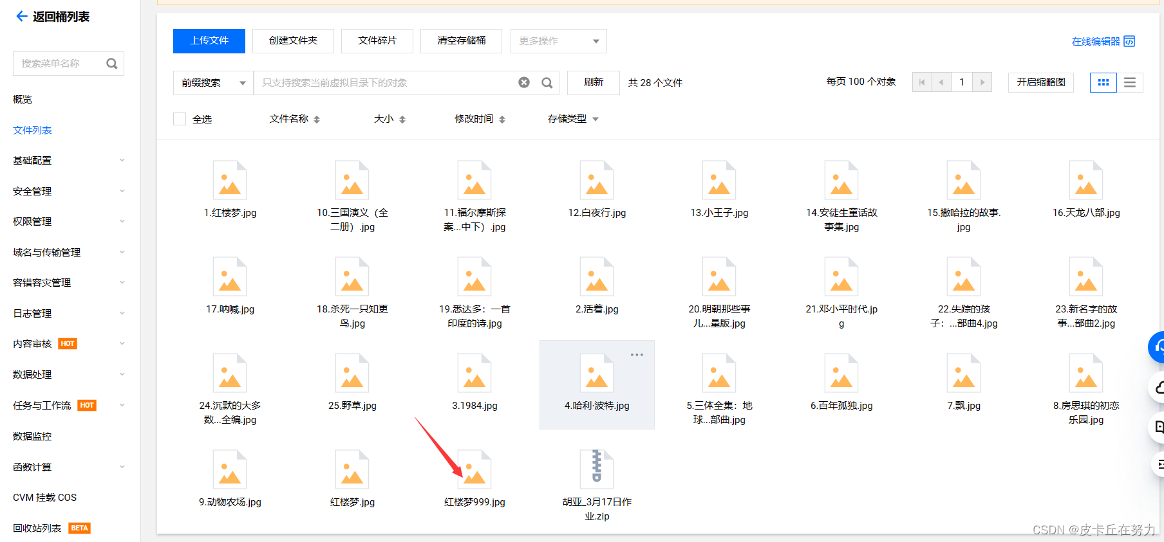Click the object search magnifier icon
The width and height of the screenshot is (1164, 542).
pyautogui.click(x=547, y=82)
